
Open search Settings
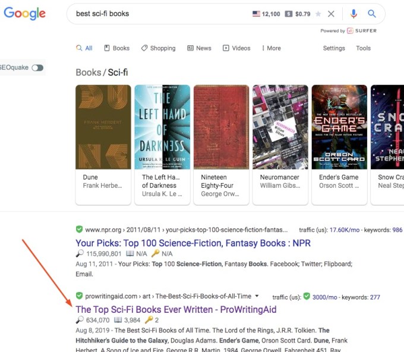(x=334, y=48)
